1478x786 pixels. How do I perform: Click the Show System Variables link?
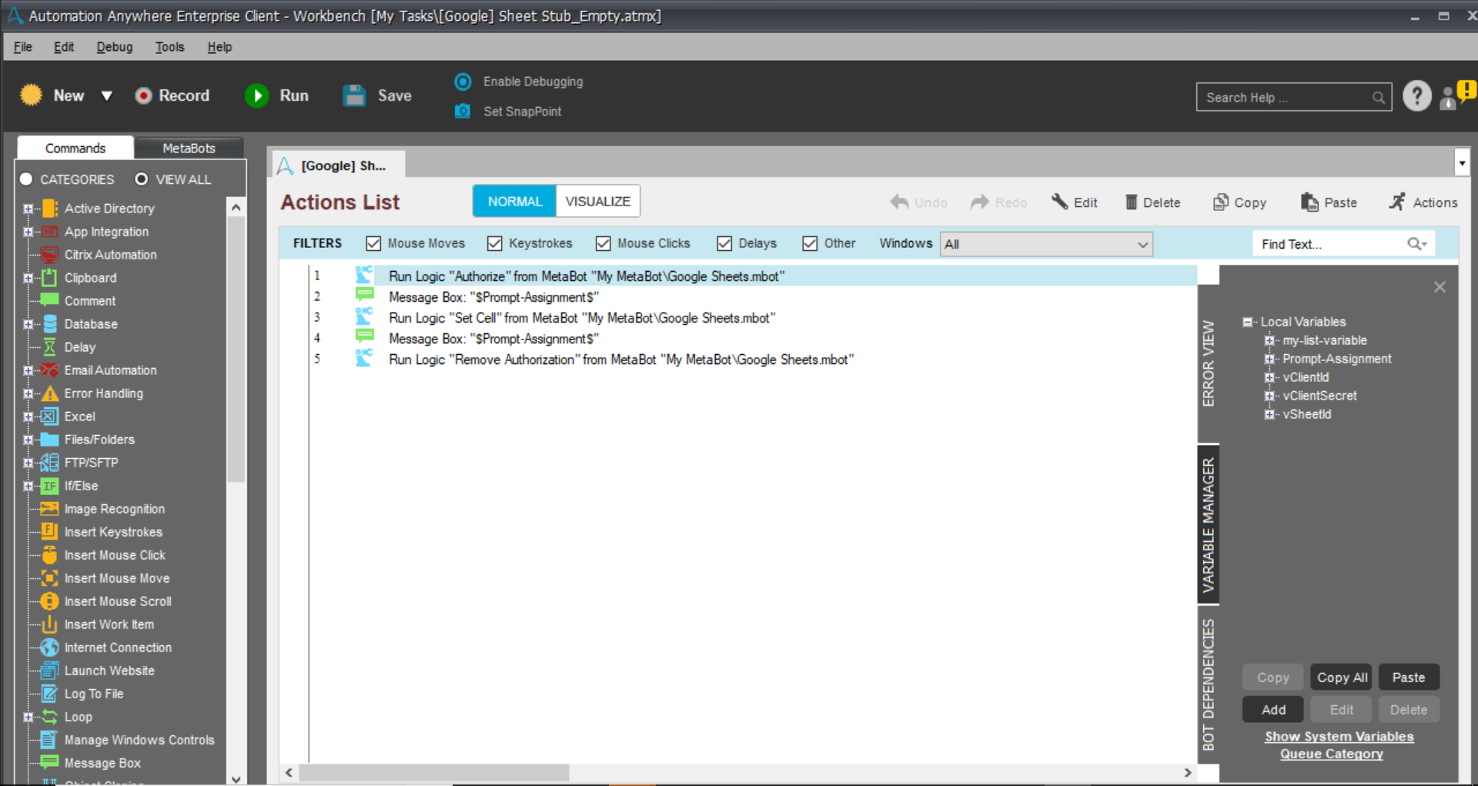click(x=1339, y=737)
